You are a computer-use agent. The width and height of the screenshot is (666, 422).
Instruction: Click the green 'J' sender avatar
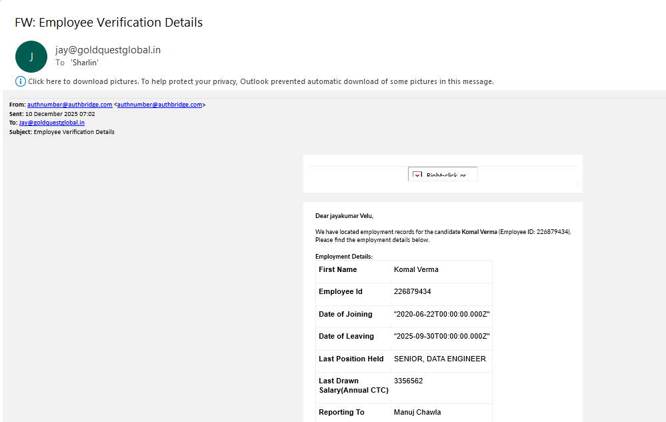coord(31,57)
